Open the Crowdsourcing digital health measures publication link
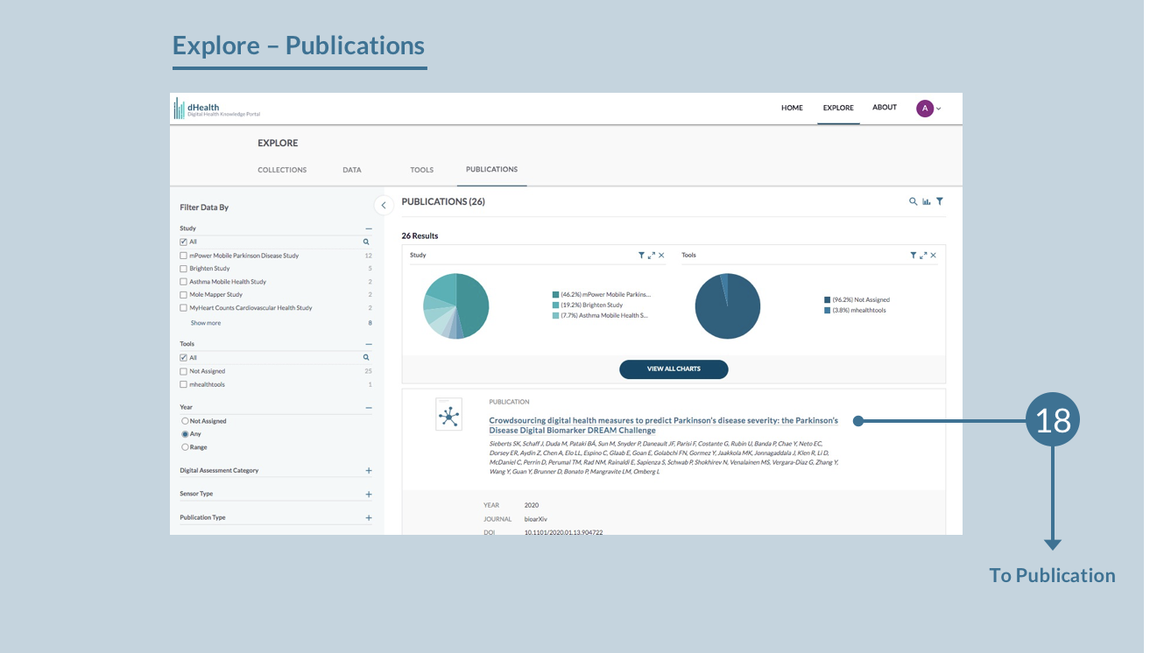This screenshot has height=653, width=1150. click(663, 425)
